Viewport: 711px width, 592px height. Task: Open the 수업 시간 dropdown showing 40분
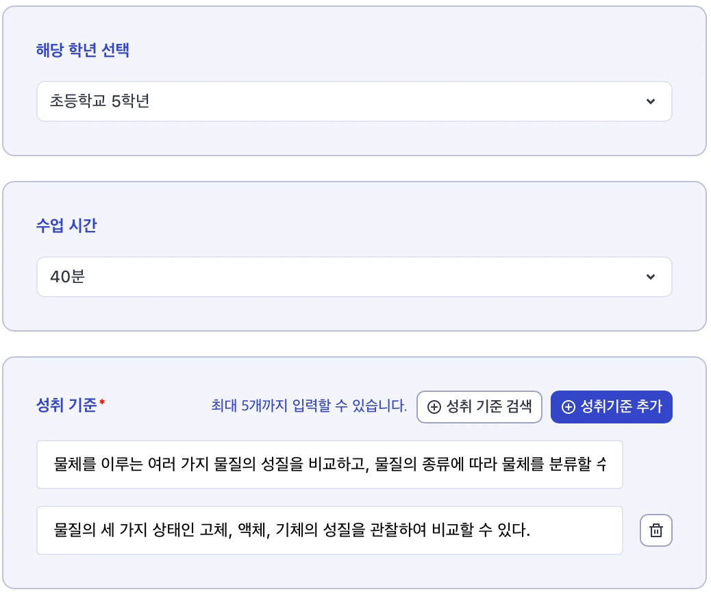pos(354,277)
